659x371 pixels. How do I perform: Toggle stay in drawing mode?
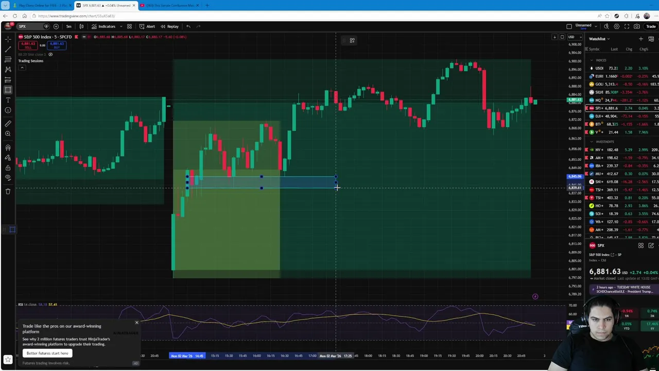(x=8, y=158)
